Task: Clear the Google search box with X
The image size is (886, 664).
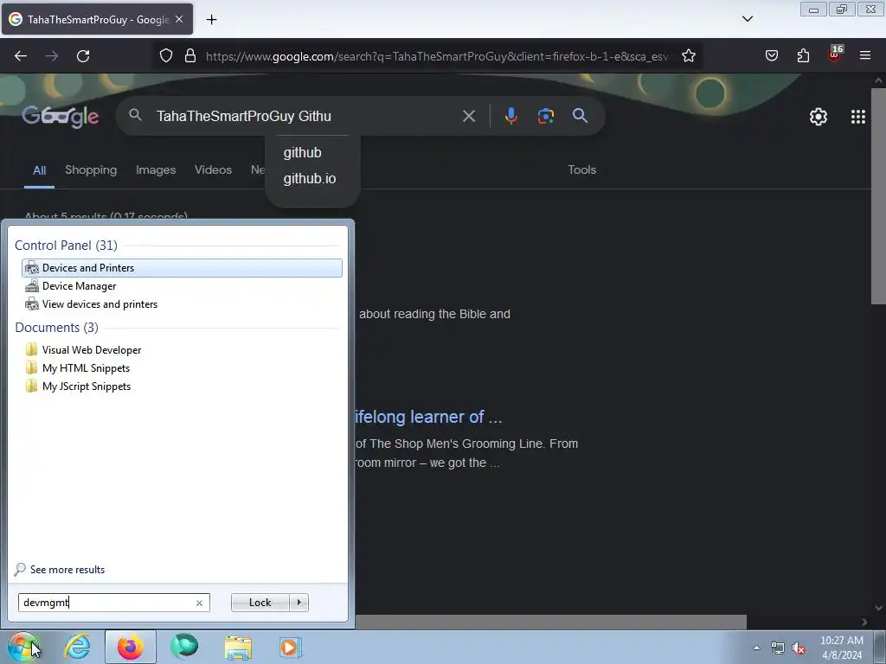Action: [468, 117]
